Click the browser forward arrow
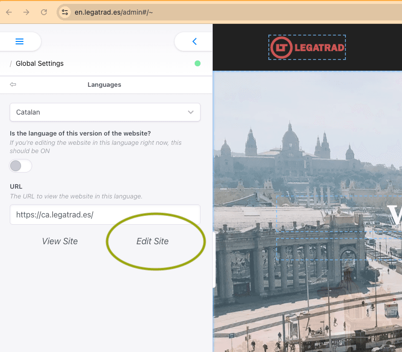 (26, 12)
